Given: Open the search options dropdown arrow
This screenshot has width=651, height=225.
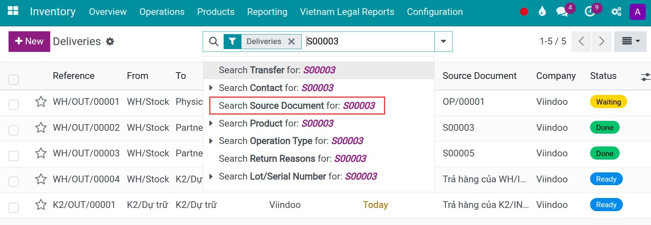Looking at the screenshot, I should pos(443,41).
